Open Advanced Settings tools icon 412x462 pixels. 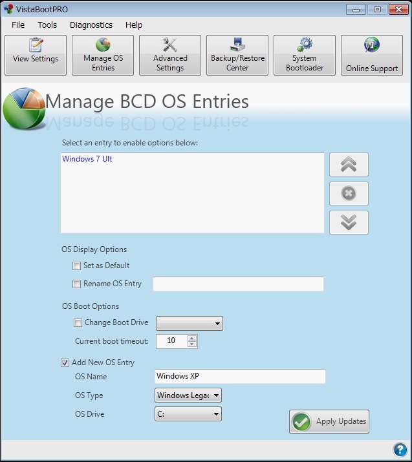170,55
